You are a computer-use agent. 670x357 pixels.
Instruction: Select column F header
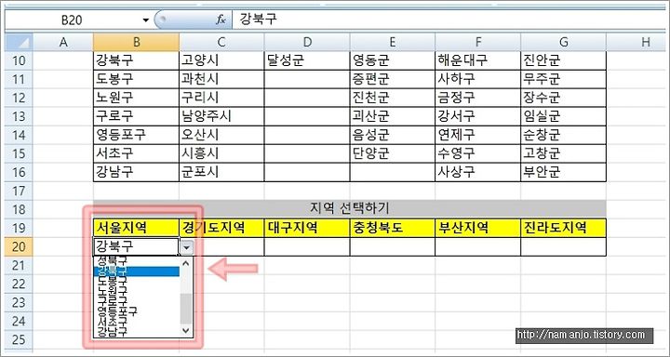pos(477,42)
